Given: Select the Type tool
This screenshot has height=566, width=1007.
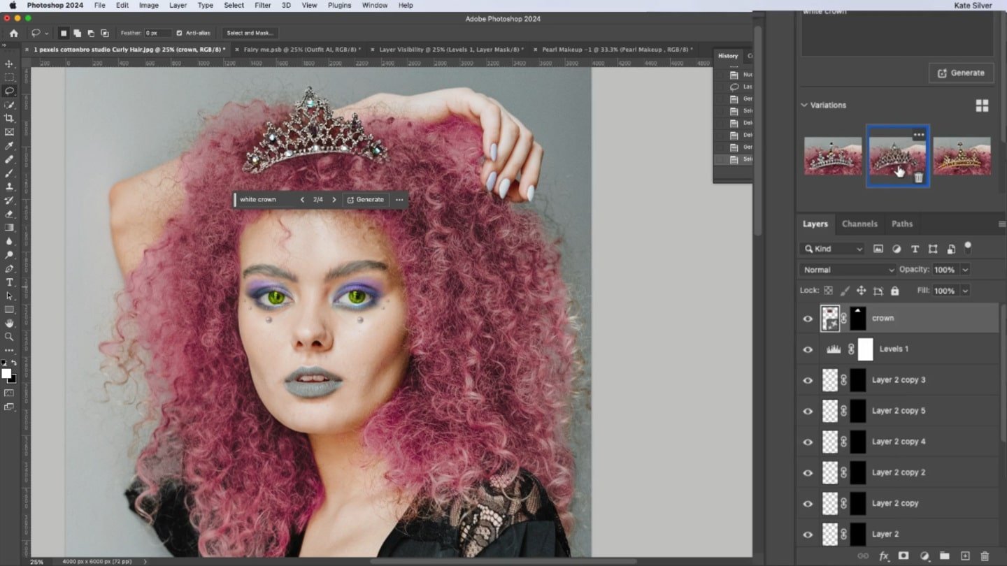Looking at the screenshot, I should (x=10, y=282).
